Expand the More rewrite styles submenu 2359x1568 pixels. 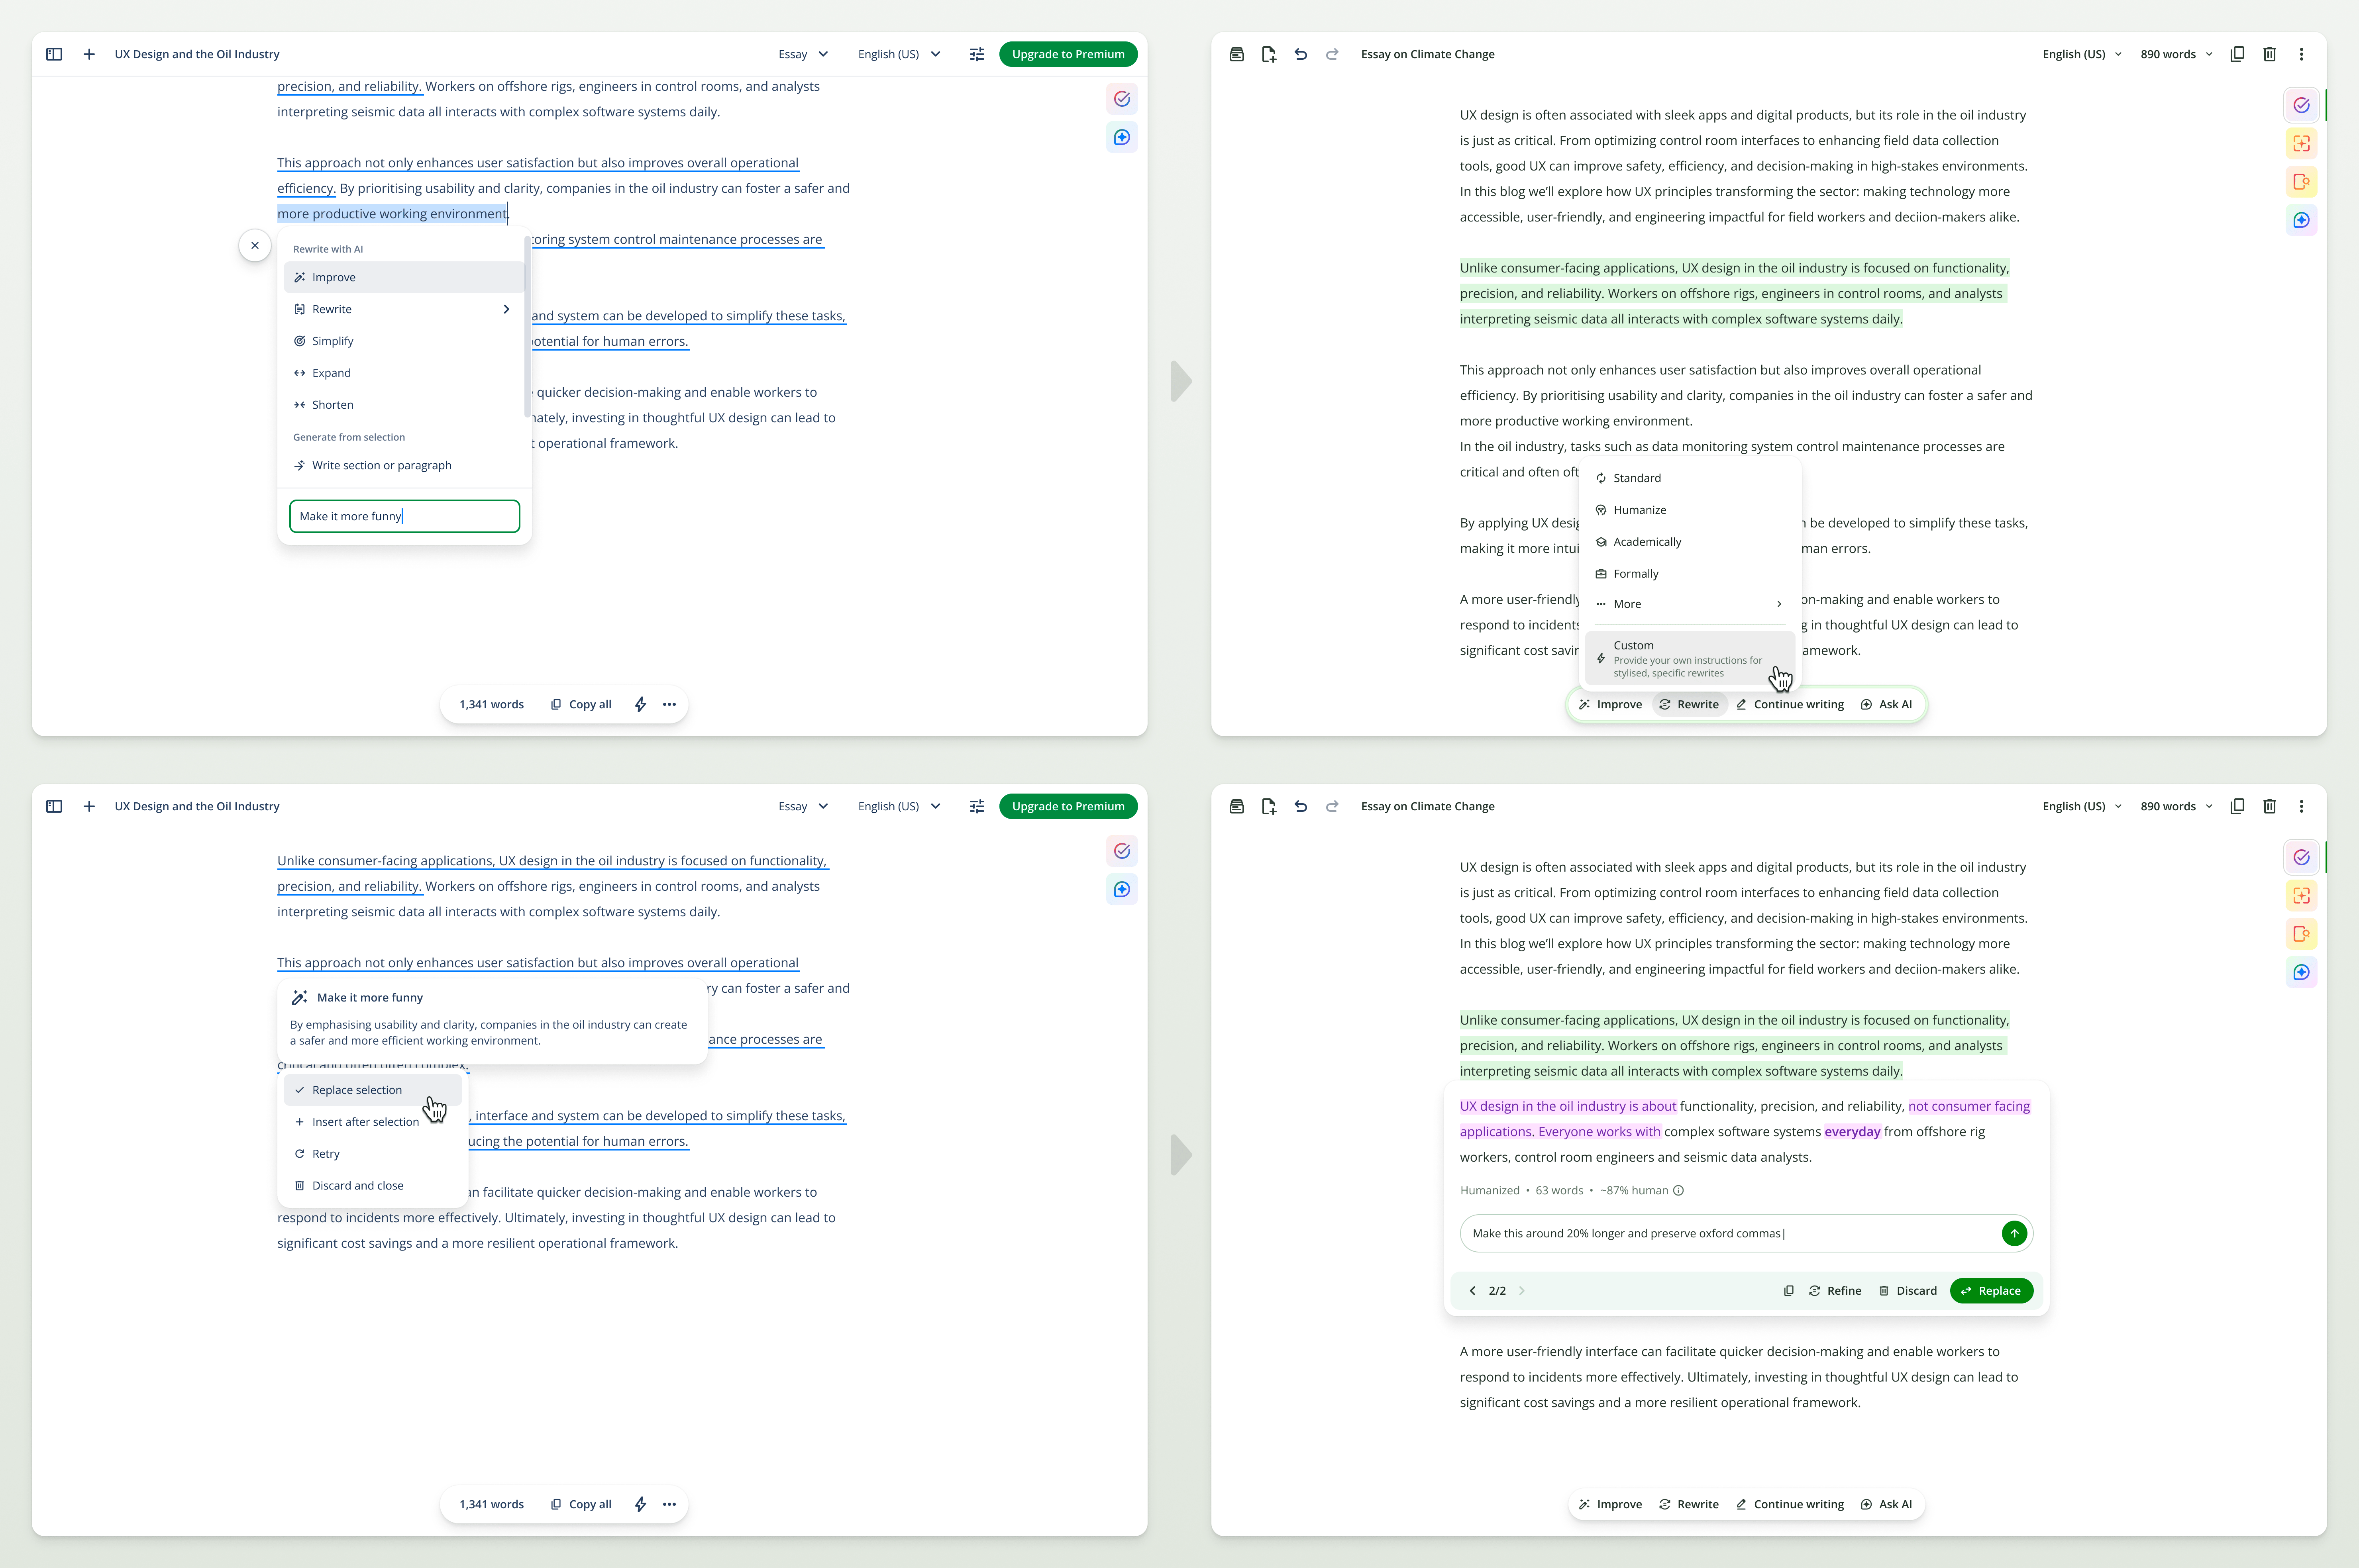point(1690,604)
